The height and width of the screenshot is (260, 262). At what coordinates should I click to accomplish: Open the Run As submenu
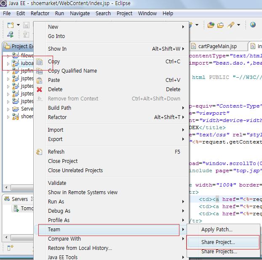(x=111, y=202)
